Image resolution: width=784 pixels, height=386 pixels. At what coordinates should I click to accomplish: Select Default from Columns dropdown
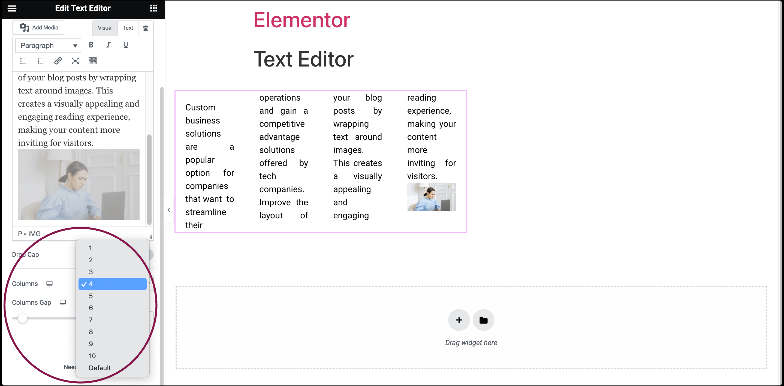(x=99, y=367)
